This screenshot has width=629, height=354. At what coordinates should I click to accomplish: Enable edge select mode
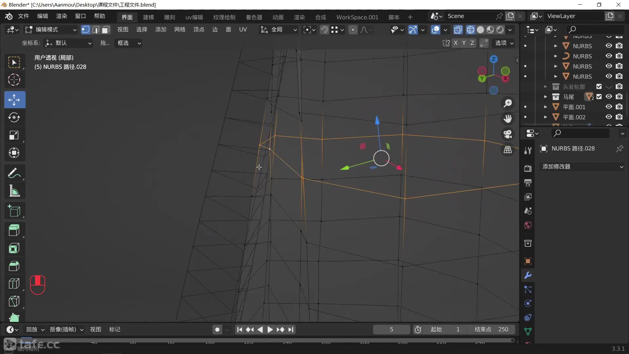coord(96,30)
